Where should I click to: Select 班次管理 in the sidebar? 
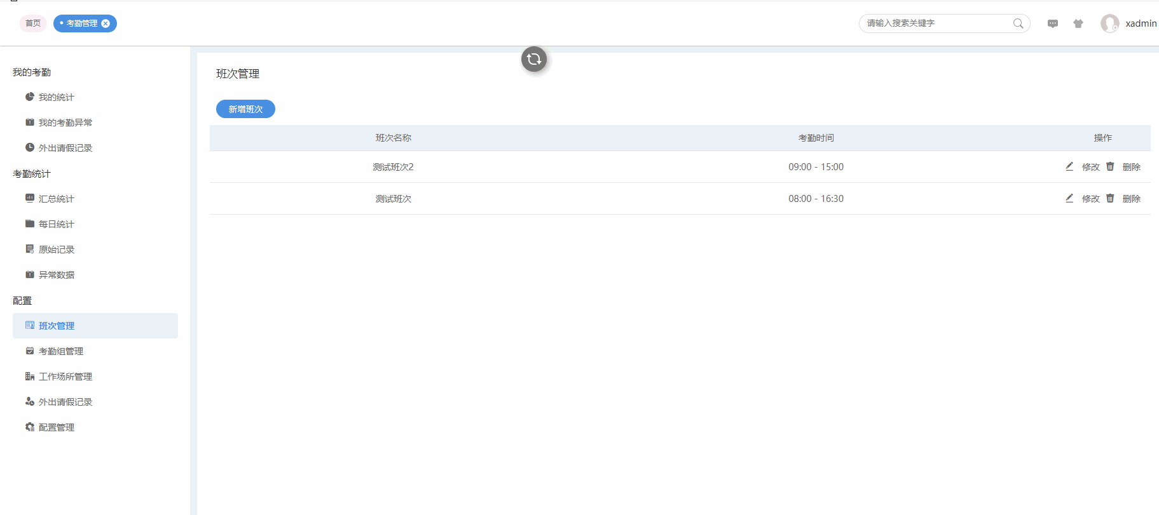click(x=95, y=326)
